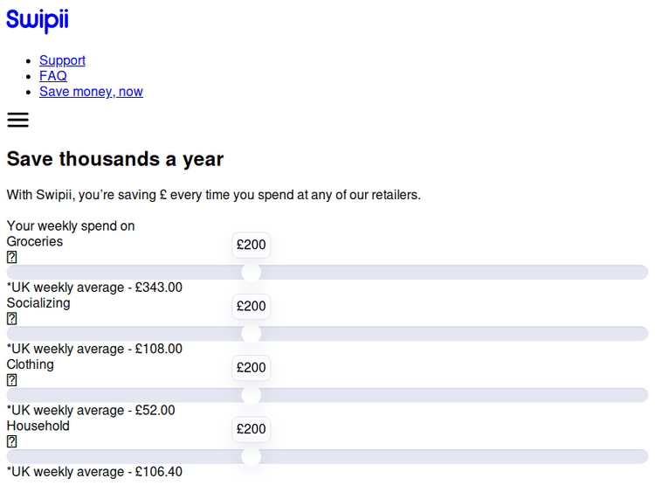Click the Clothing help icon
The width and height of the screenshot is (655, 492).
pyautogui.click(x=11, y=380)
